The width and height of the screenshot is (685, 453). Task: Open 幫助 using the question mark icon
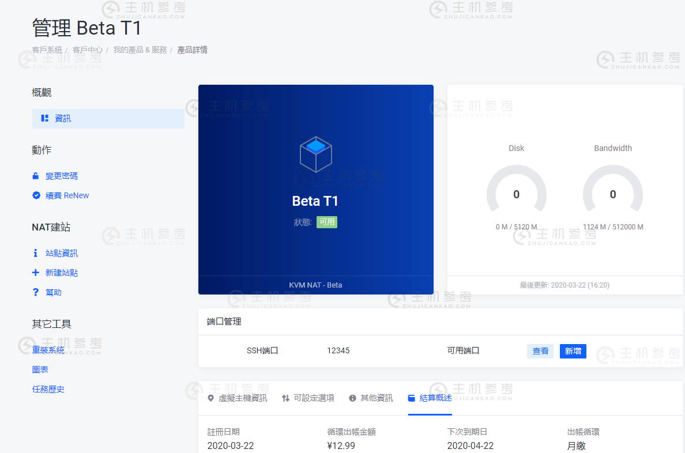coord(36,292)
